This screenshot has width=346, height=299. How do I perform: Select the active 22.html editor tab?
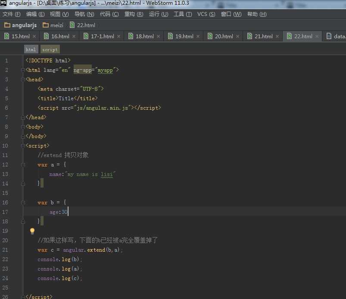[x=303, y=37]
